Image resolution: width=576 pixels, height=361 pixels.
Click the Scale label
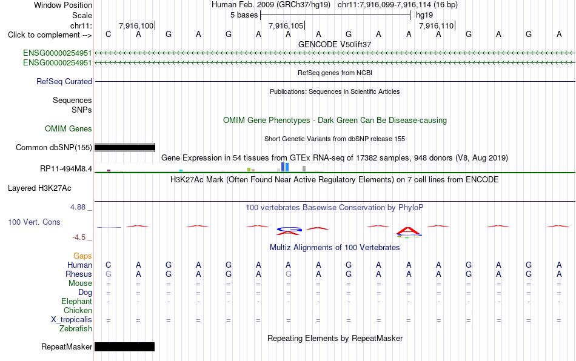click(x=82, y=15)
